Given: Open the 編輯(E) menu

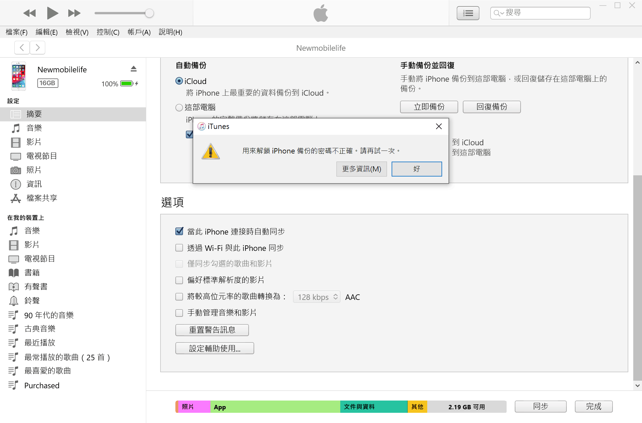Looking at the screenshot, I should tap(47, 32).
